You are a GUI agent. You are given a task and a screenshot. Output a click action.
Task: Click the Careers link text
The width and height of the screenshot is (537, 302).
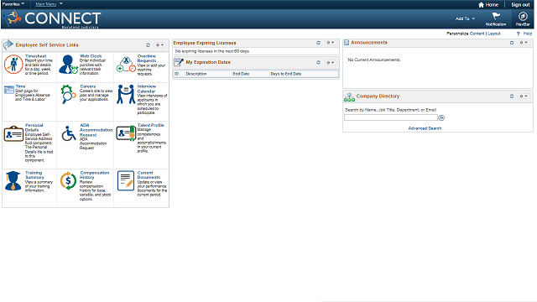pos(87,86)
